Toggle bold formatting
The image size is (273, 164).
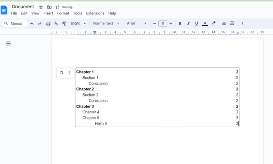180,23
